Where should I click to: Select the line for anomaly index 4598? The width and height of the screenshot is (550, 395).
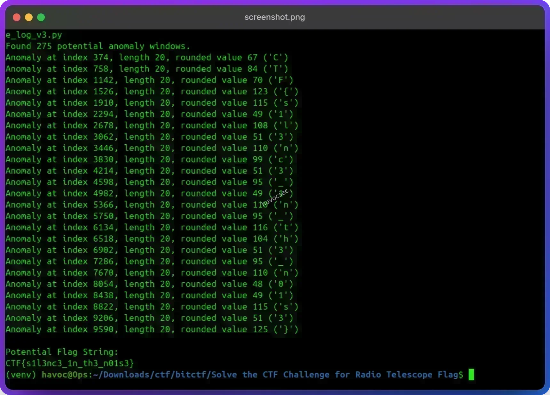[x=150, y=182]
